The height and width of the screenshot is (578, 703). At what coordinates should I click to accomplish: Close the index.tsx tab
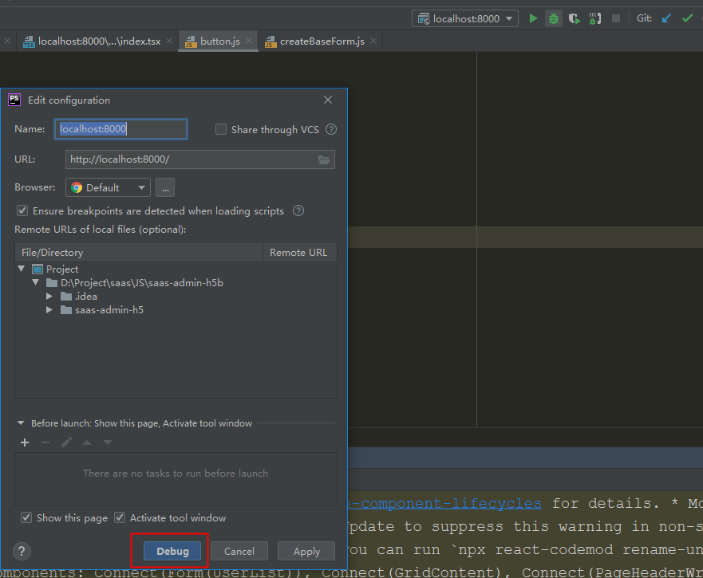169,41
